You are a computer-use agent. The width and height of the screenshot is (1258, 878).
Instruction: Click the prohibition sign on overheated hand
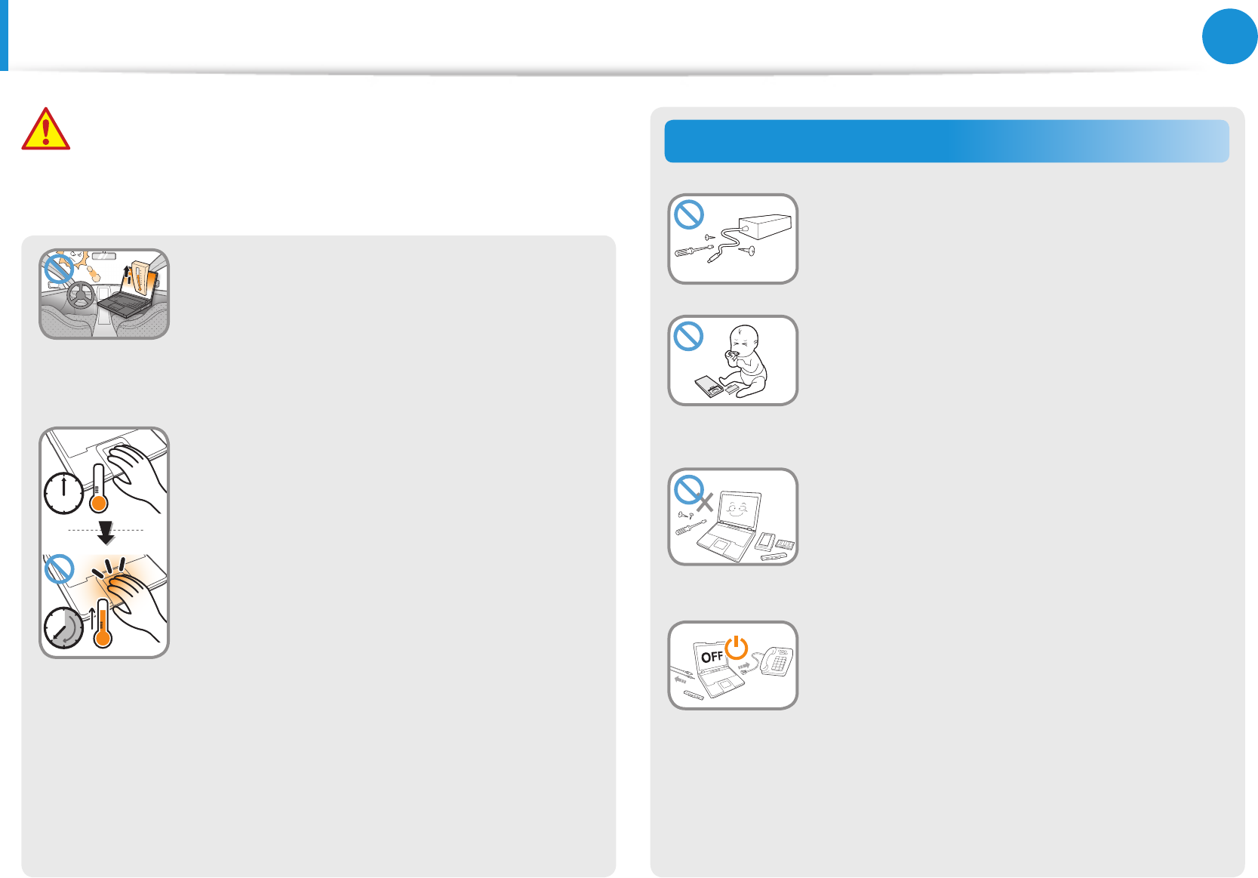(x=59, y=568)
